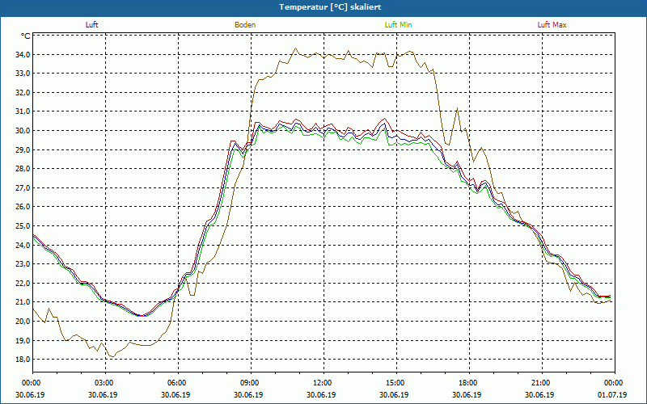Click the 'Luft Min' legend label
The height and width of the screenshot is (404, 647).
pos(398,25)
